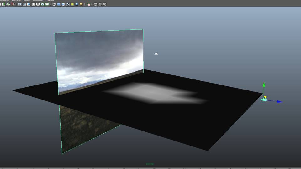Toggle the safe title overlay
The height and width of the screenshot is (169, 301).
[47, 4]
